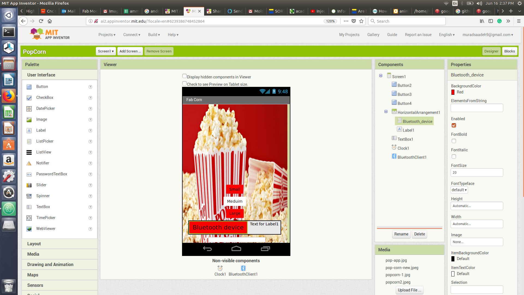The image size is (524, 295).
Task: Select popcorn2.jpeg in the Media list
Action: click(x=398, y=282)
